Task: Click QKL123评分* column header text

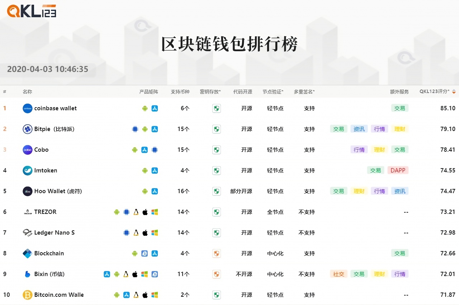Action: (435, 92)
